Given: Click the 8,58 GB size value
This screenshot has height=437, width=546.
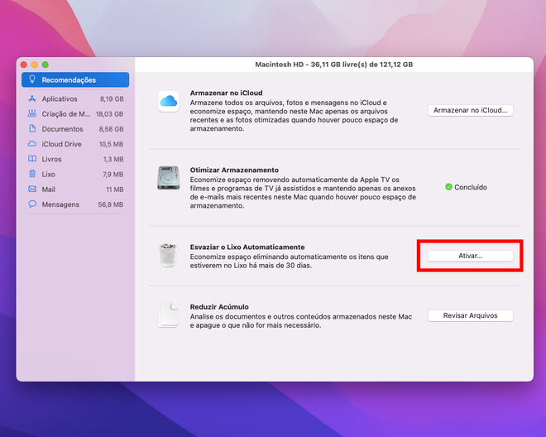Looking at the screenshot, I should pyautogui.click(x=111, y=129).
